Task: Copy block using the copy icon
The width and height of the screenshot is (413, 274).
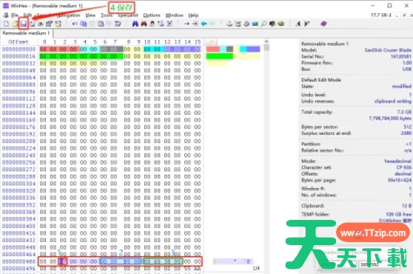Action: coord(84,24)
